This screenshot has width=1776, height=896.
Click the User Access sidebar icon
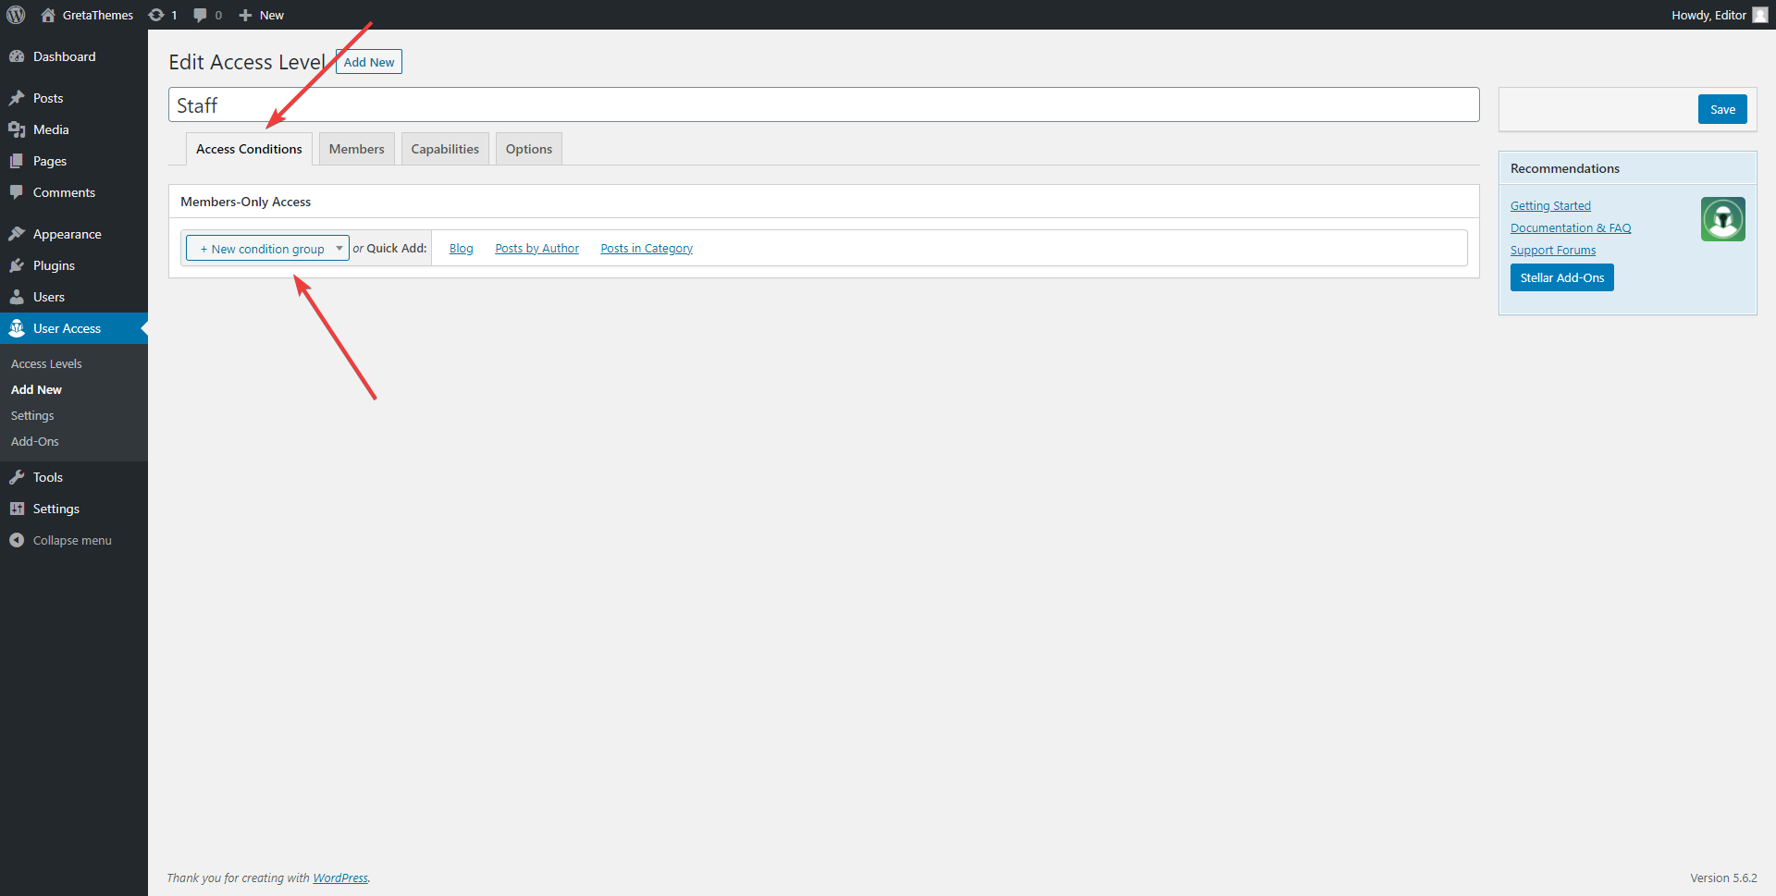coord(17,328)
